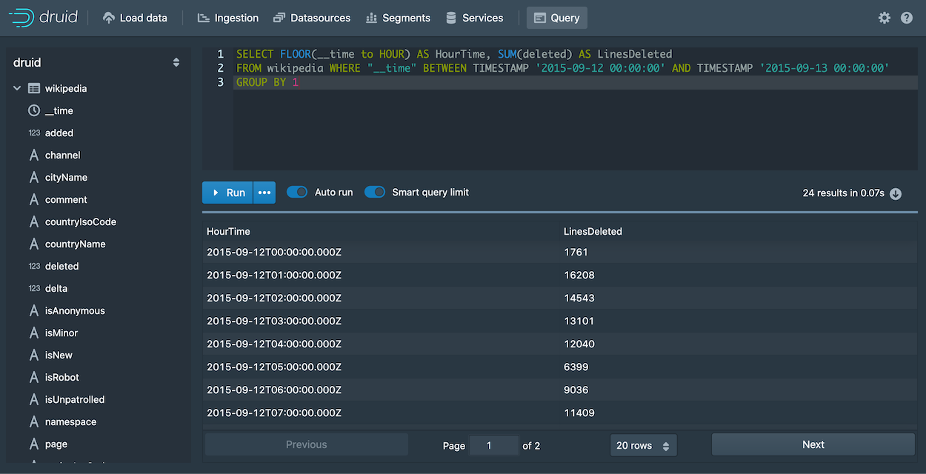Disable the Smart query limit switch

click(375, 192)
